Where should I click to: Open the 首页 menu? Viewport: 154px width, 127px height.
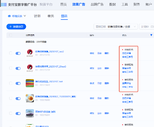pyautogui.click(x=63, y=4)
